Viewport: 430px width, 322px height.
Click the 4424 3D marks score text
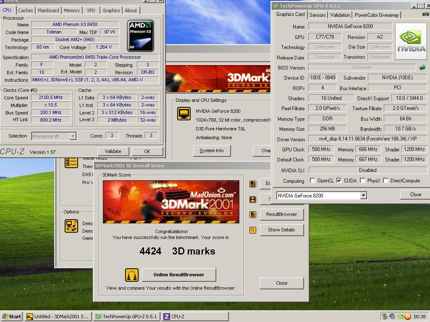pyautogui.click(x=178, y=252)
